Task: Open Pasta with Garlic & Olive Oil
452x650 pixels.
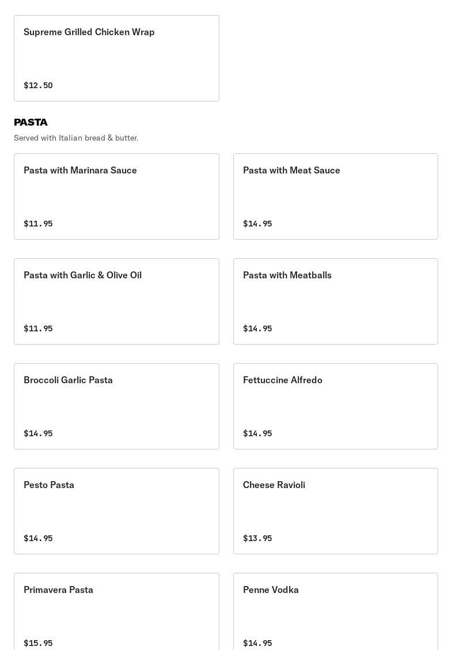Action: click(116, 301)
